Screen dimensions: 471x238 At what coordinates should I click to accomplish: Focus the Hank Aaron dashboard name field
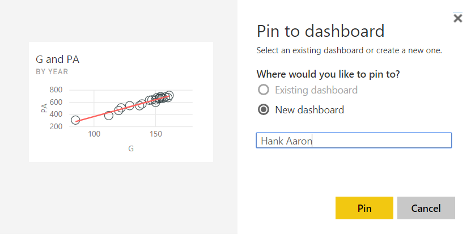pyautogui.click(x=354, y=141)
